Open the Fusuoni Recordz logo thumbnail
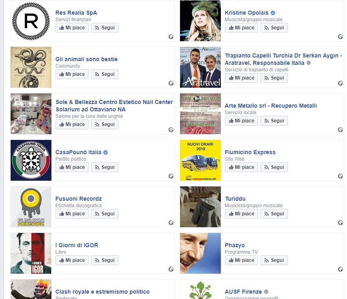Screen dimensions: 347x299 click(x=31, y=207)
